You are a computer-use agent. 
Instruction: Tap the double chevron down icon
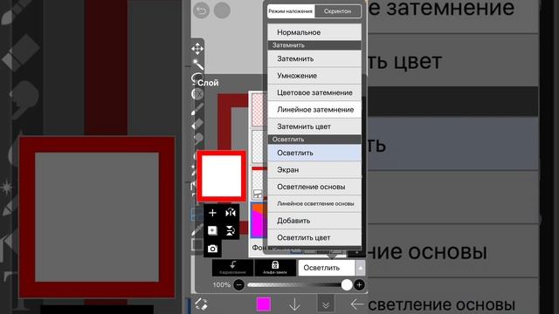(x=326, y=304)
